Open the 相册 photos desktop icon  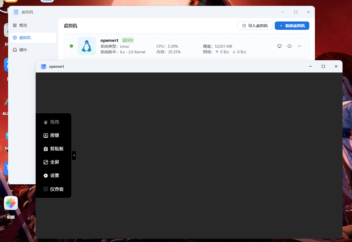pyautogui.click(x=11, y=203)
